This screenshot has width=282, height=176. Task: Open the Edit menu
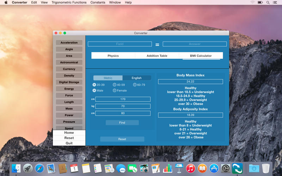(x=34, y=2)
